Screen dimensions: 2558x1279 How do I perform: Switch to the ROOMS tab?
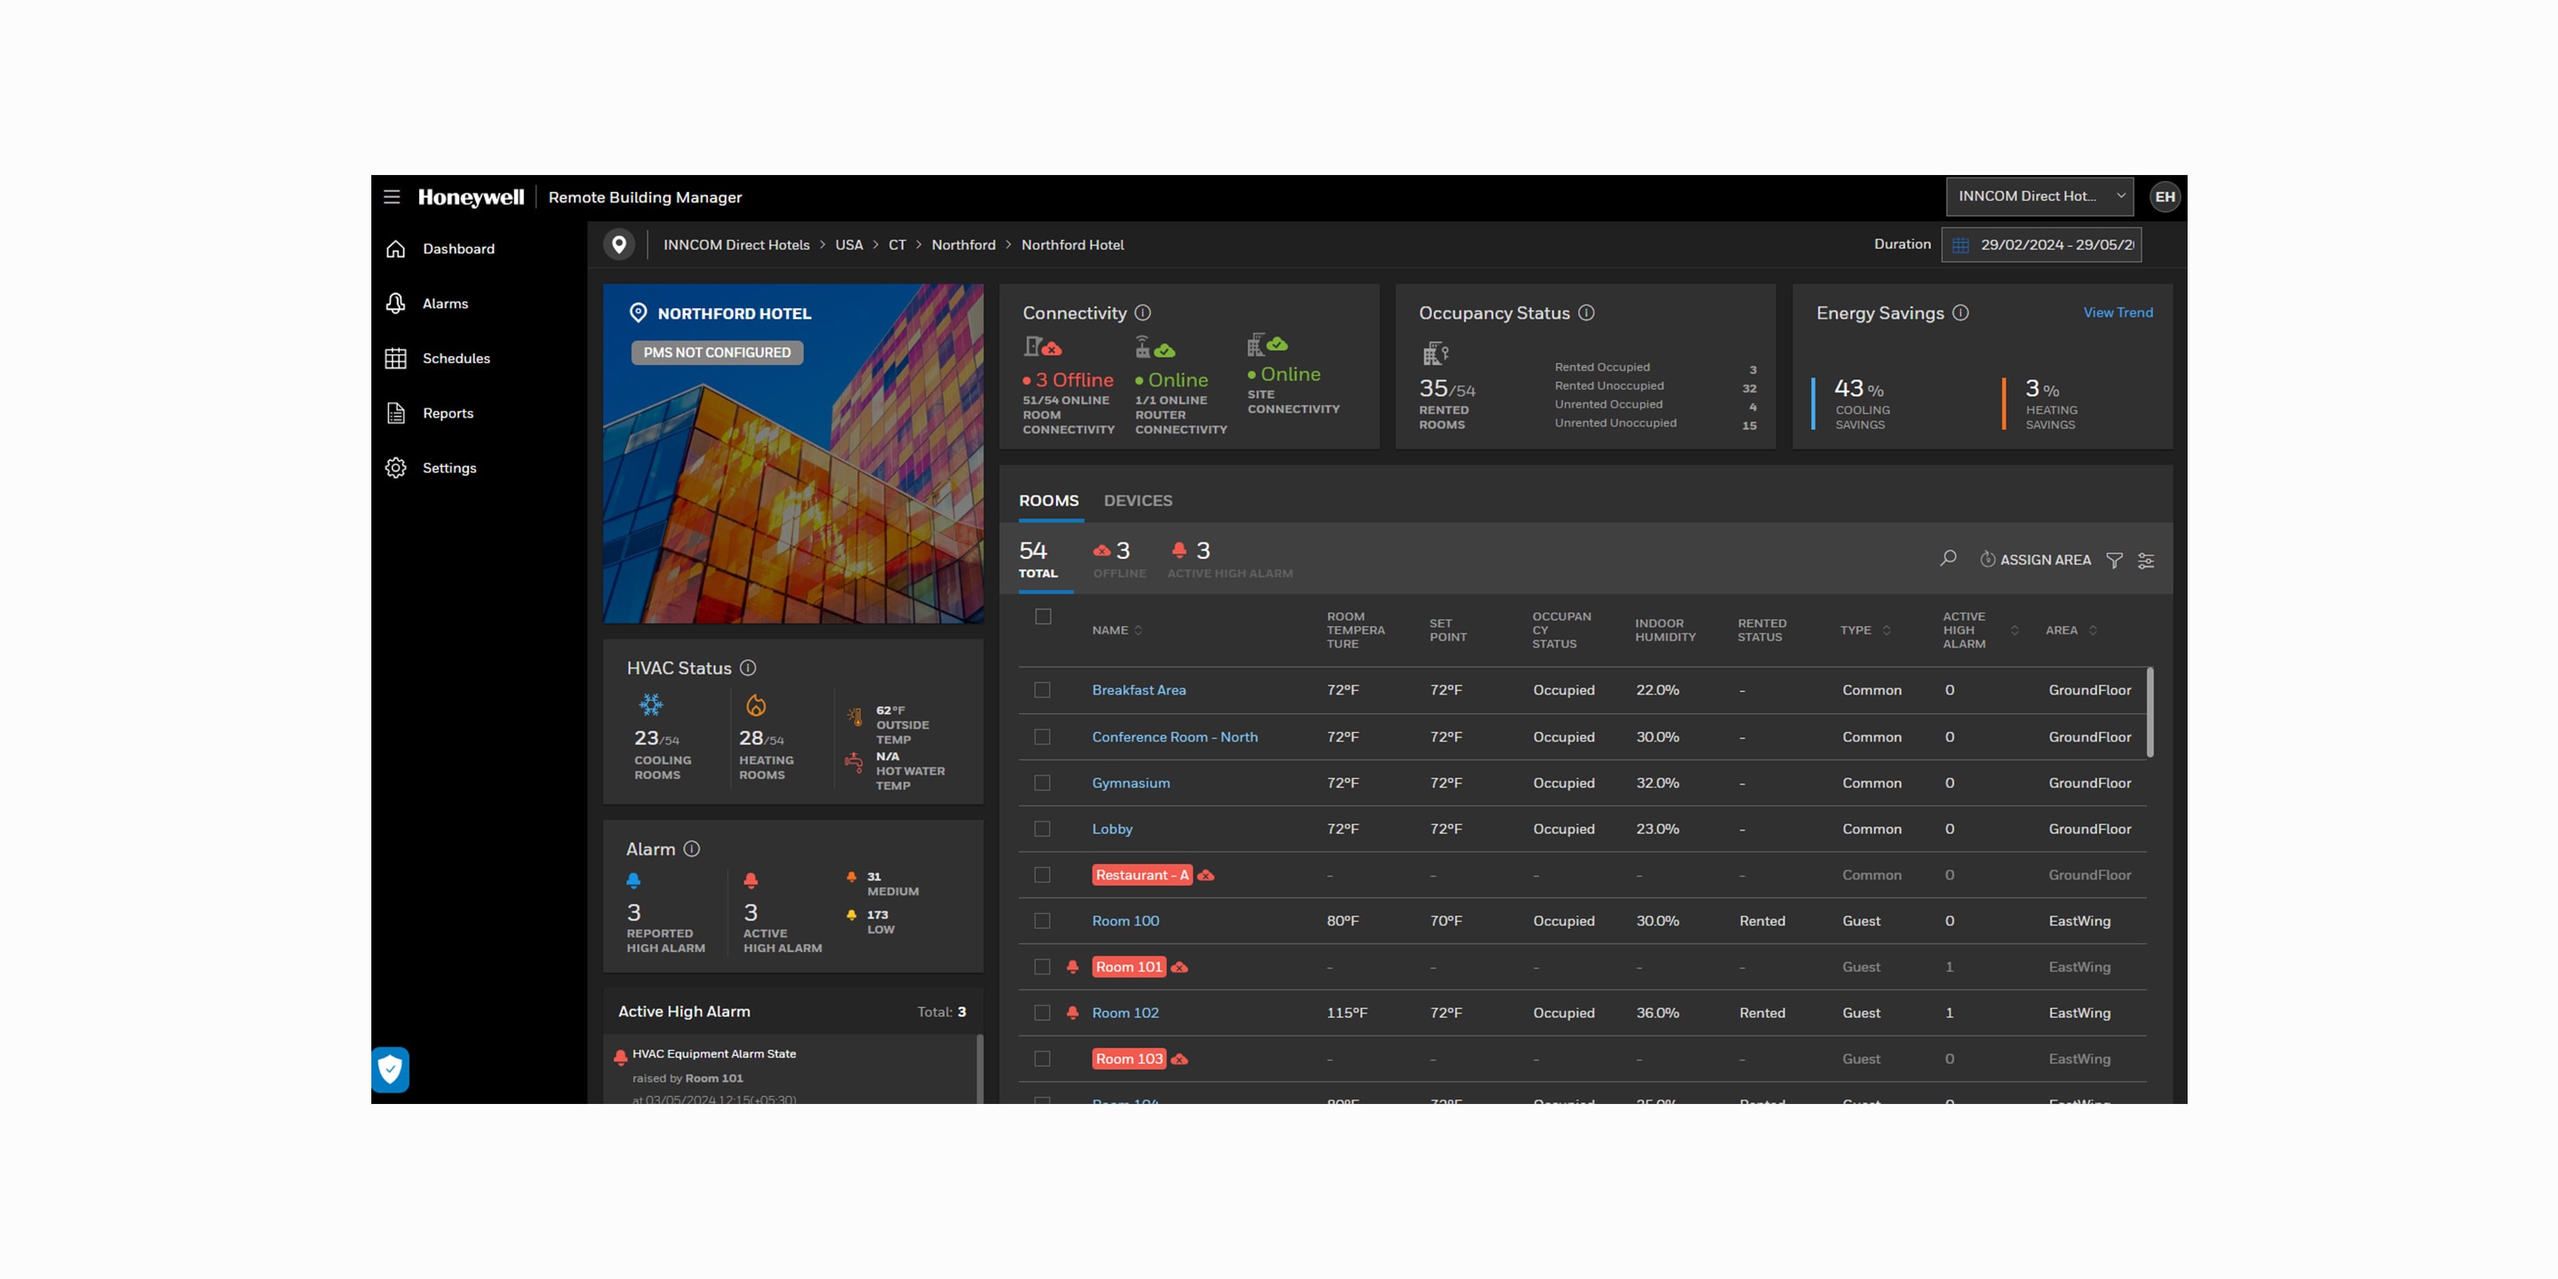coord(1049,500)
